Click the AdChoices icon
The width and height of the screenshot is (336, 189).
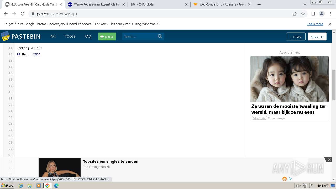(290, 179)
